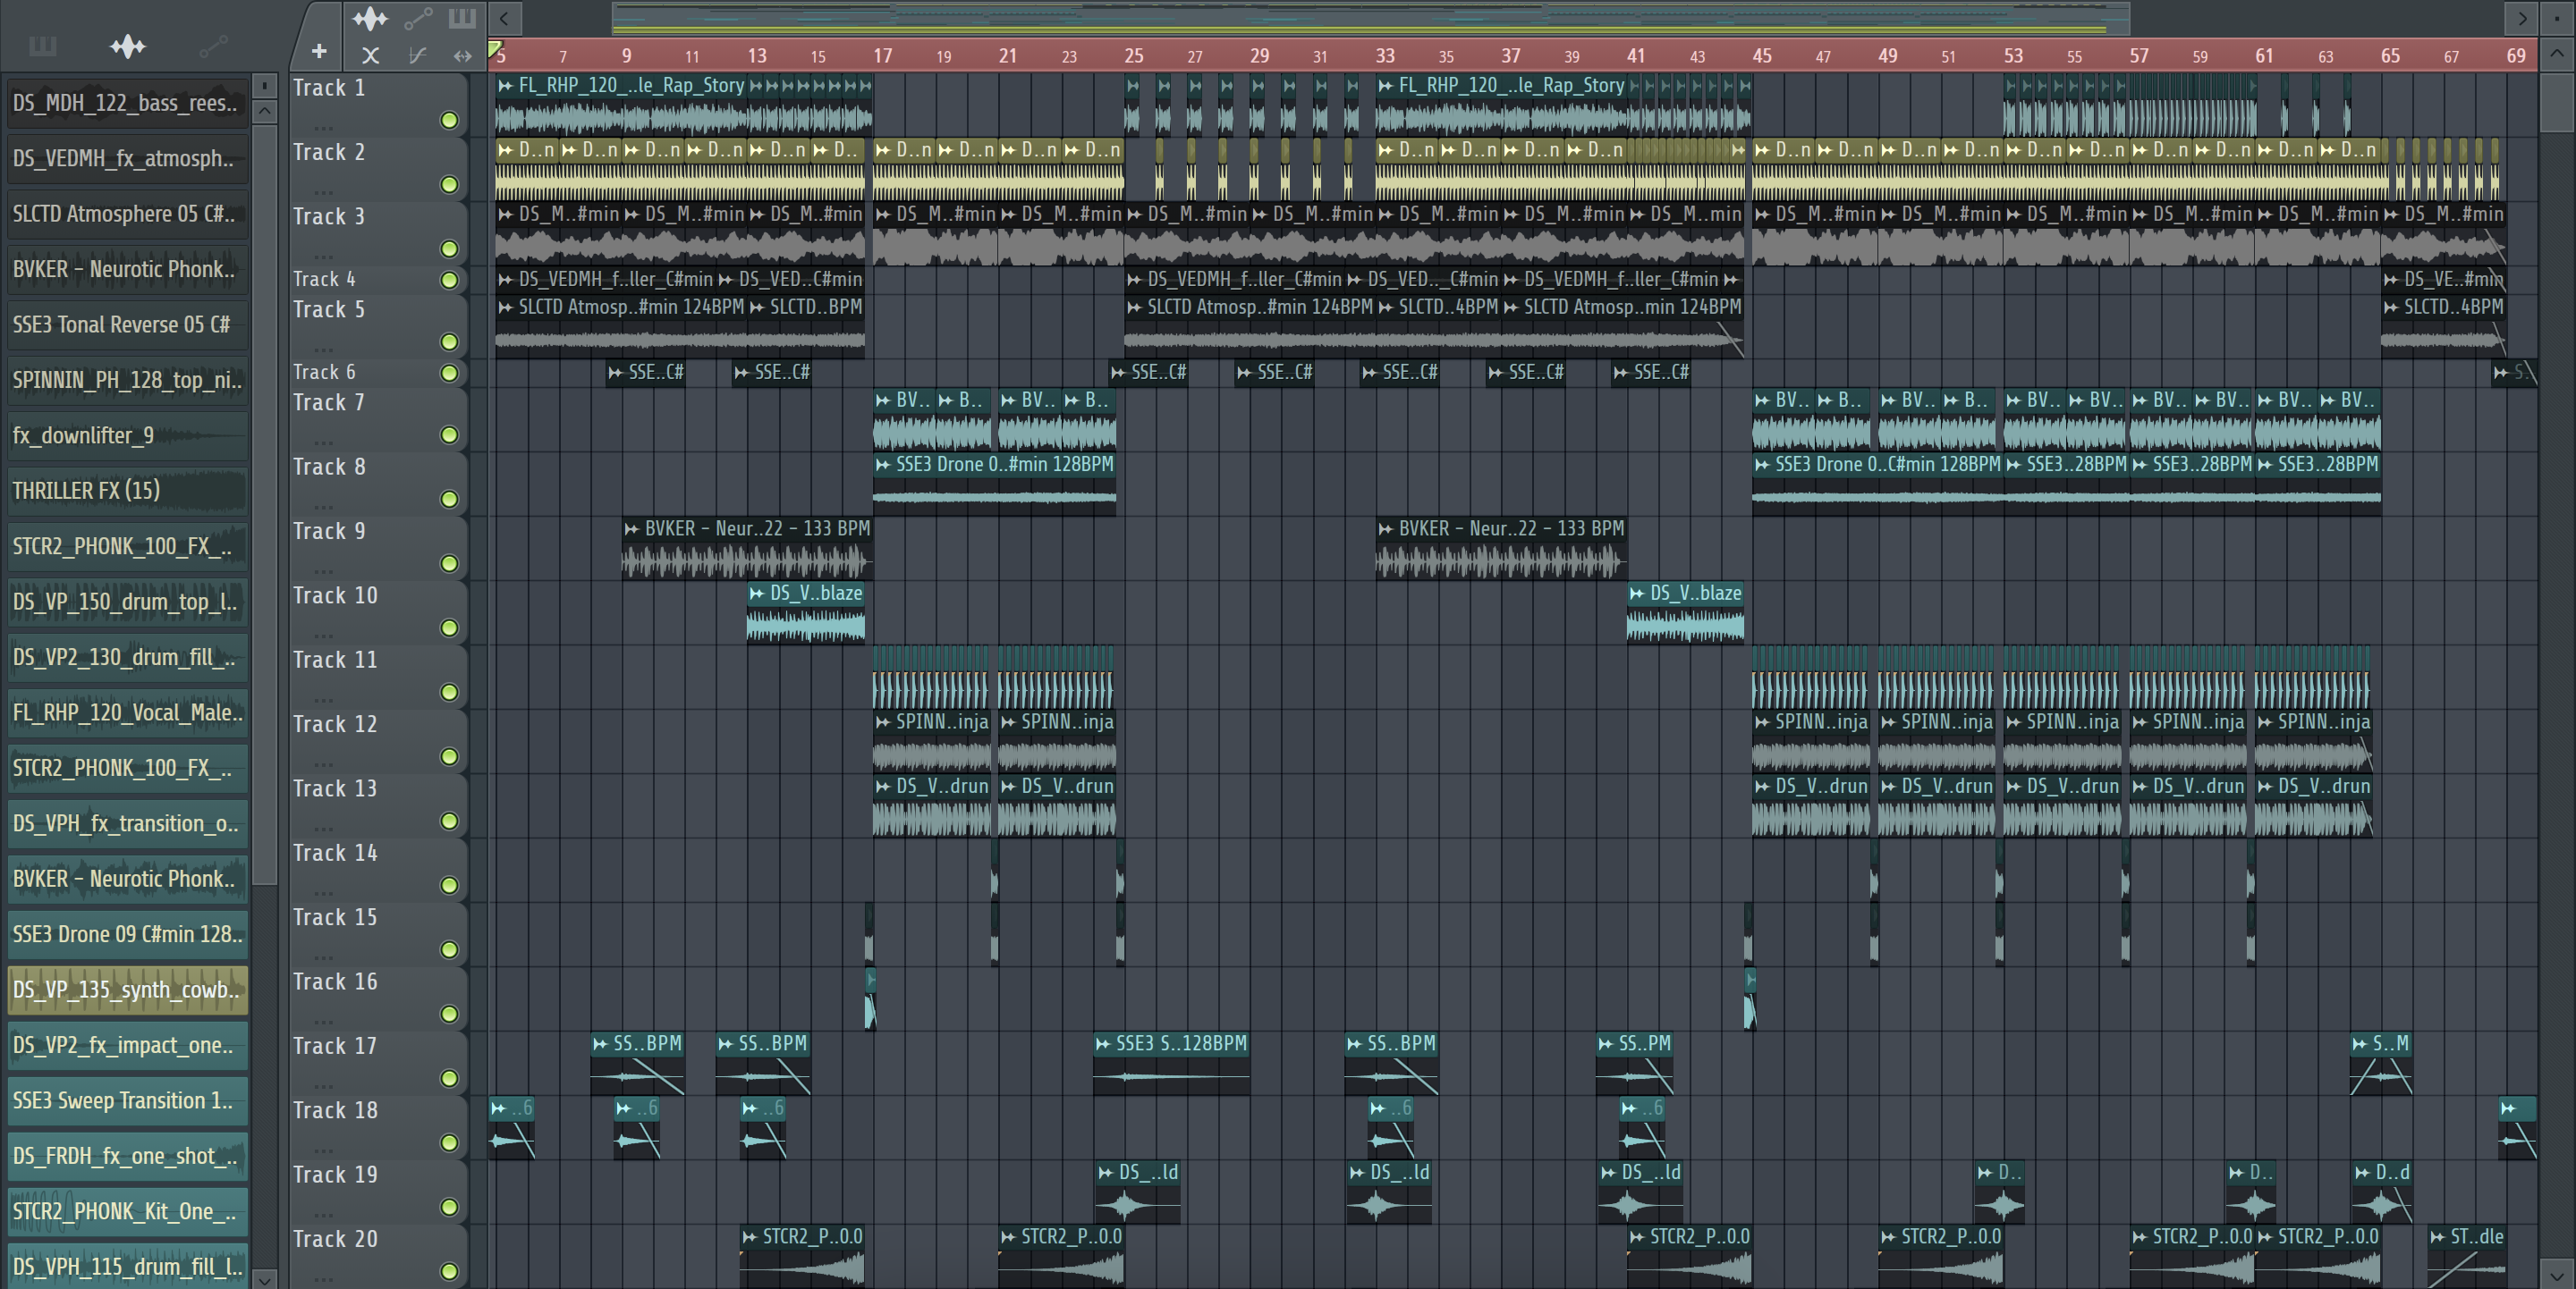Toggle Track 17 mute LED
The image size is (2576, 1289).
[449, 1078]
